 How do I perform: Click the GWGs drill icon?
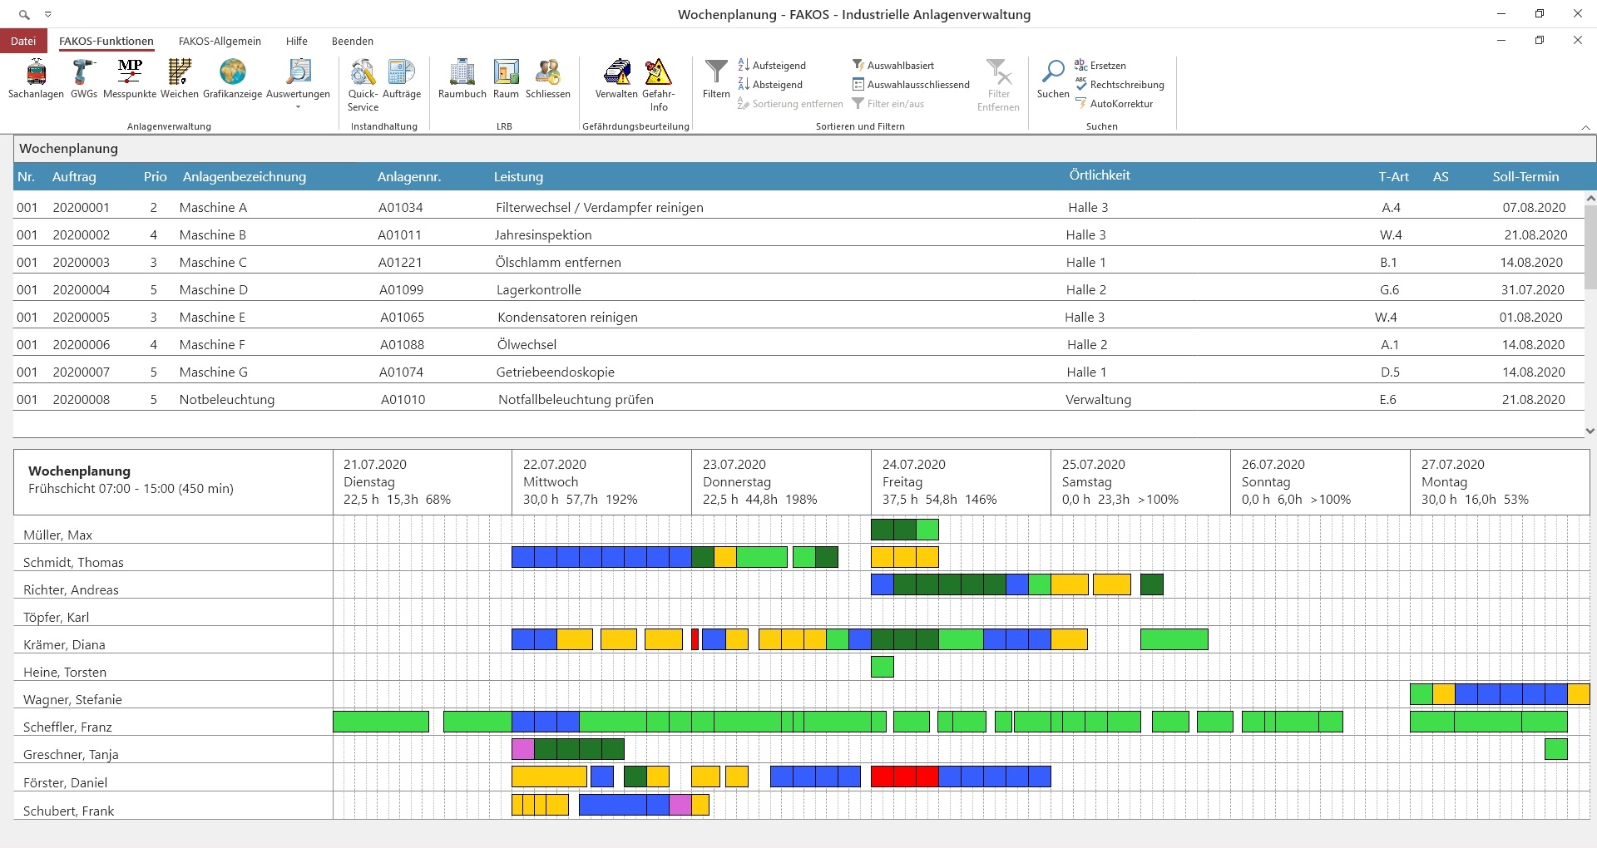point(83,73)
